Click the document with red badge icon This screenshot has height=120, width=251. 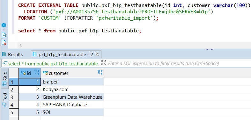pyautogui.click(x=4, y=42)
